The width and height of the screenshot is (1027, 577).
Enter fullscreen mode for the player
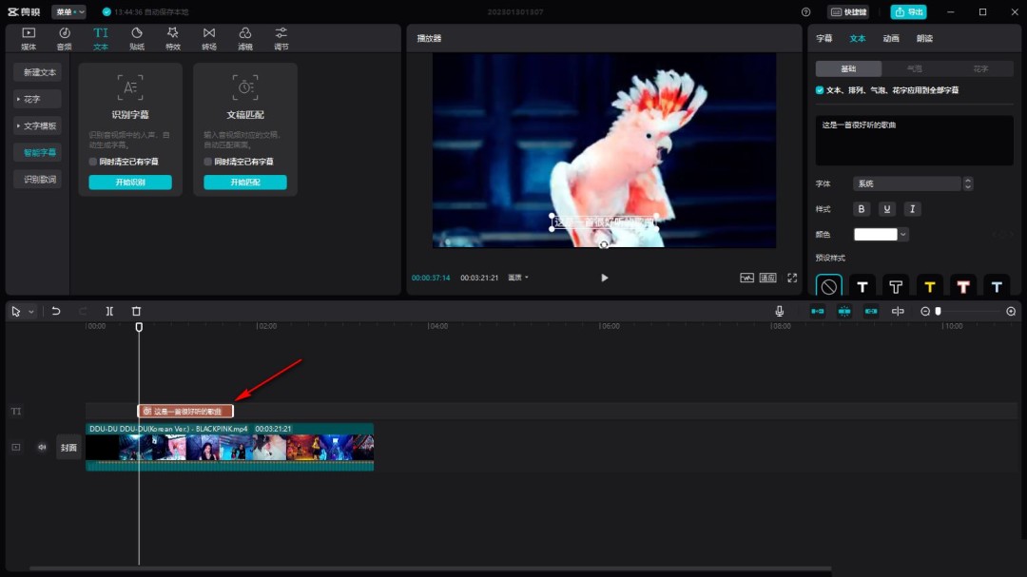pyautogui.click(x=792, y=278)
